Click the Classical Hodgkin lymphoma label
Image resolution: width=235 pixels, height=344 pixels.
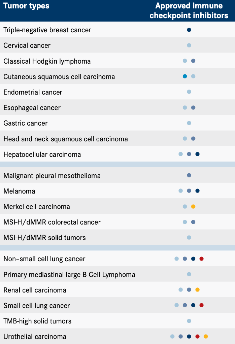[47, 61]
